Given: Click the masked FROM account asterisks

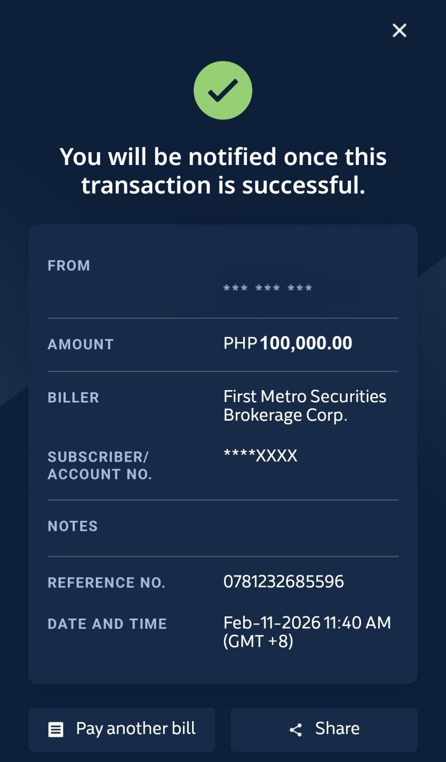Looking at the screenshot, I should [268, 289].
